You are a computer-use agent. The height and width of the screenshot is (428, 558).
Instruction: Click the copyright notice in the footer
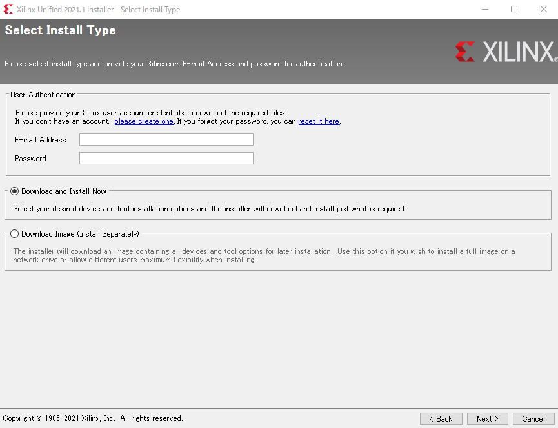(x=93, y=418)
